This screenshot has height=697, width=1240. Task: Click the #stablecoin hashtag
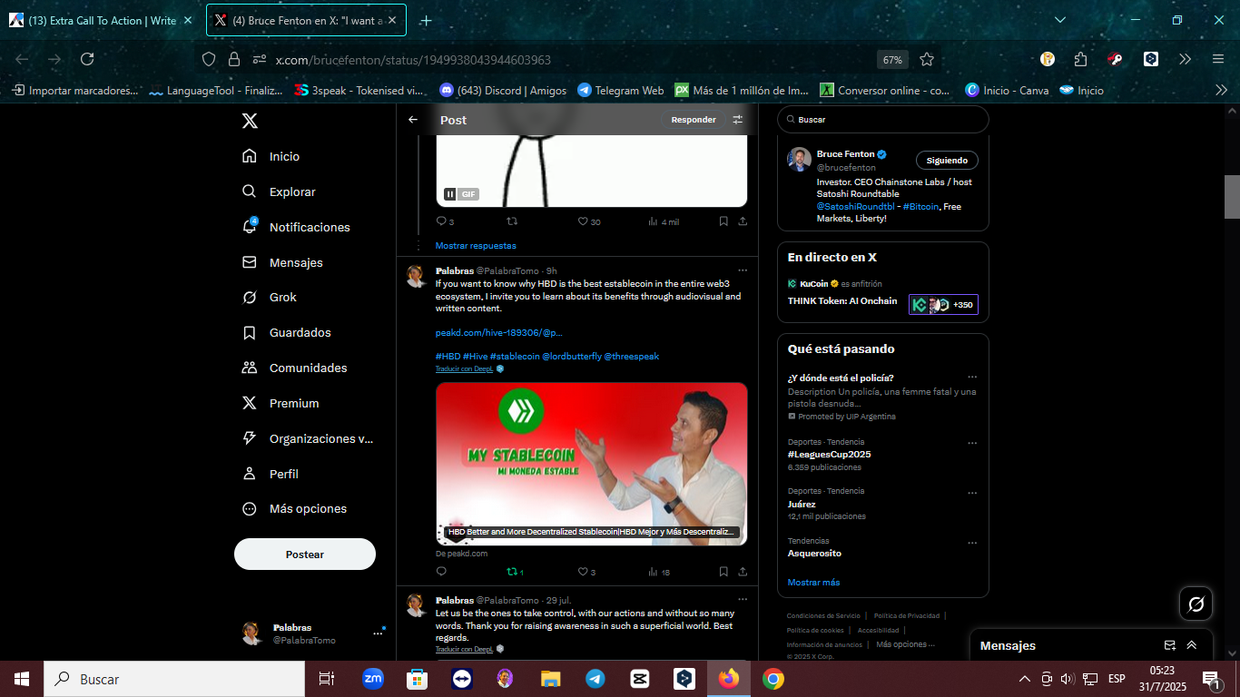[x=515, y=357]
